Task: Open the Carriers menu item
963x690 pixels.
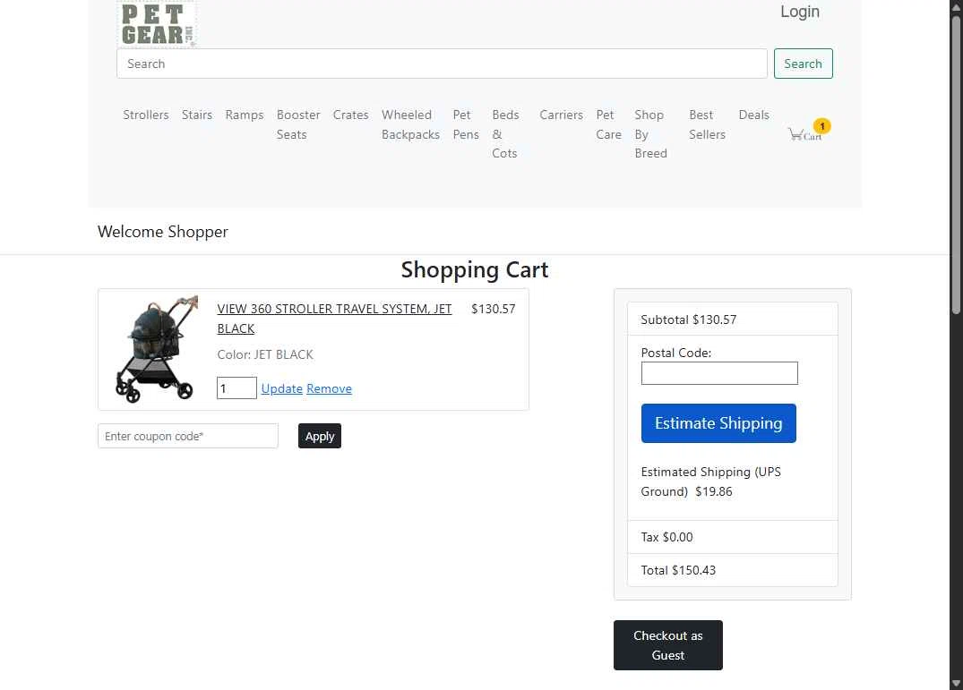Action: pyautogui.click(x=561, y=115)
